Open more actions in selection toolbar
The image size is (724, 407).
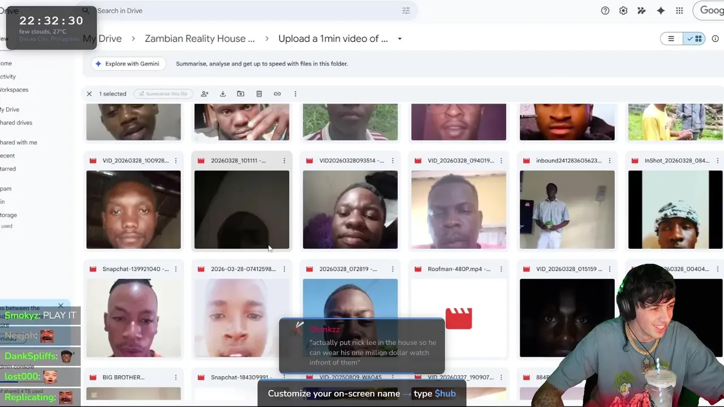295,94
